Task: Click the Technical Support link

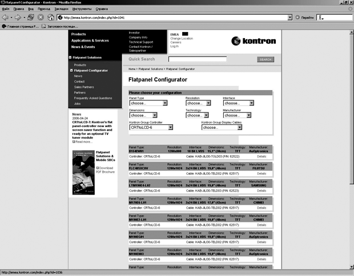Action: click(141, 42)
